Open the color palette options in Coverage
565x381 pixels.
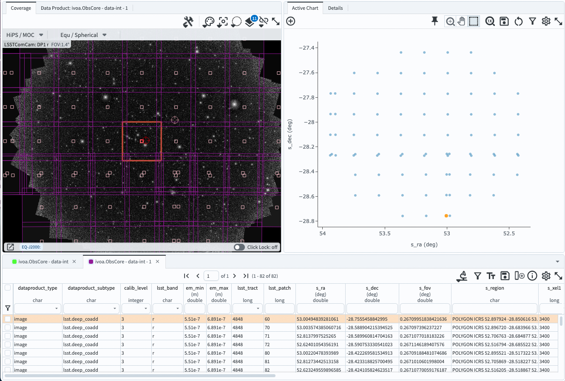coord(209,22)
